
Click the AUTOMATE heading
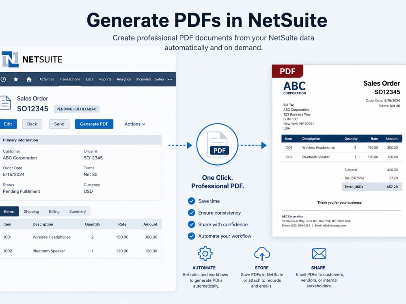coord(204,268)
